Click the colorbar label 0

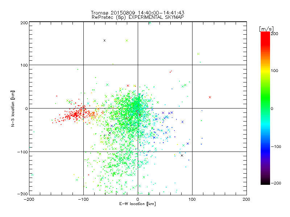pos(272,109)
